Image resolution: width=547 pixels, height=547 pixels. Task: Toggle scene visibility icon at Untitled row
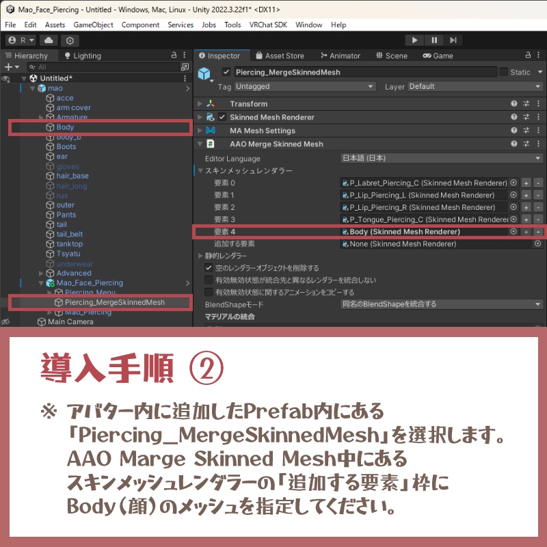pos(5,79)
